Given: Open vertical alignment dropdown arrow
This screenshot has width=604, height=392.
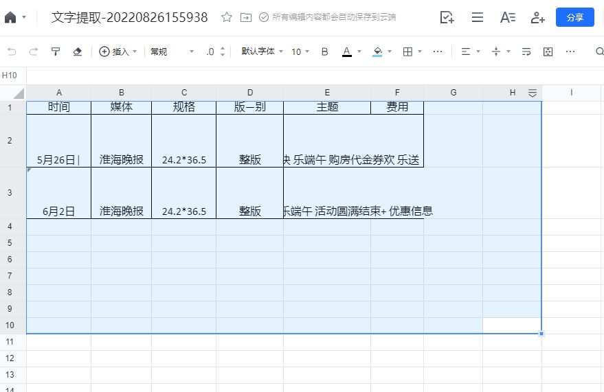Looking at the screenshot, I should pos(508,51).
